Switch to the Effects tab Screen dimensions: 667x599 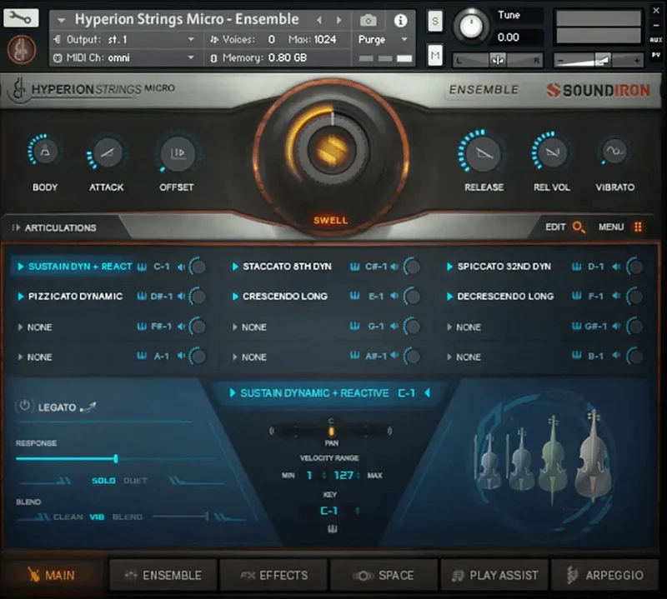click(274, 575)
